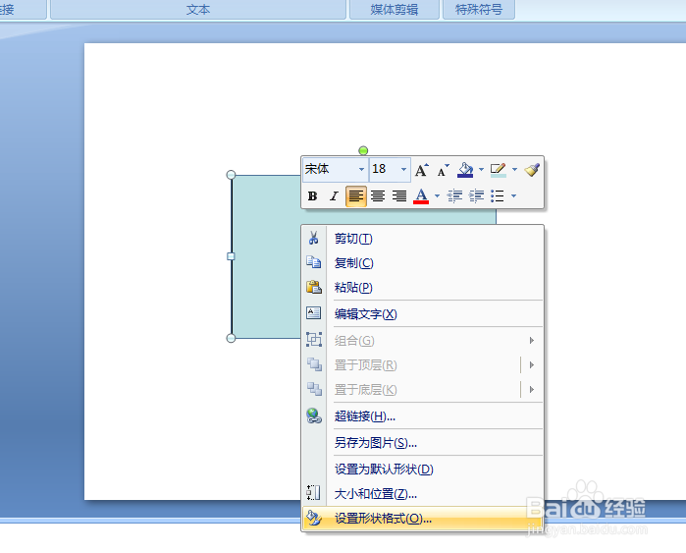686x553 pixels.
Task: Click inside the light blue rectangle shape
Action: click(266, 256)
